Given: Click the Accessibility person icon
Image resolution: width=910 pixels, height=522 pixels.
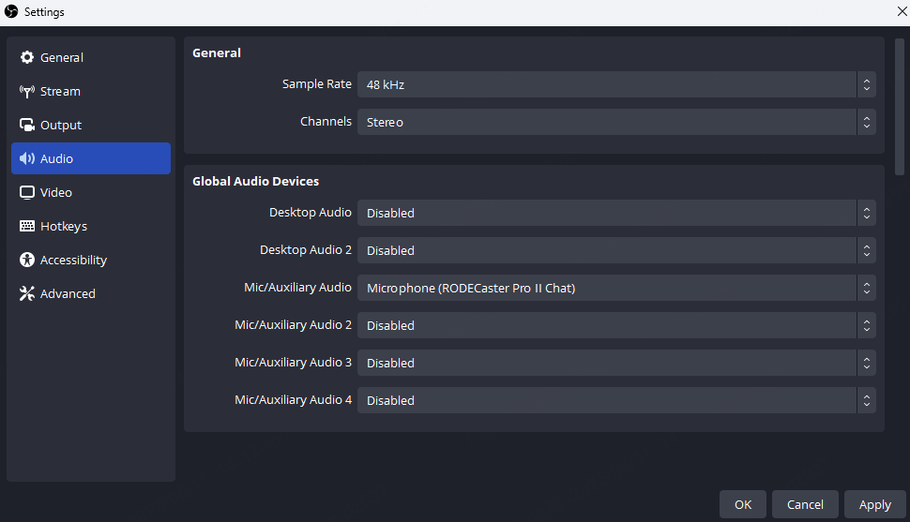Looking at the screenshot, I should coord(26,261).
